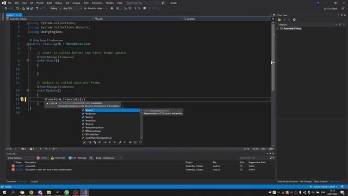Open the Any CPU platform dropdown
This screenshot has width=348, height=196.
pyautogui.click(x=72, y=9)
